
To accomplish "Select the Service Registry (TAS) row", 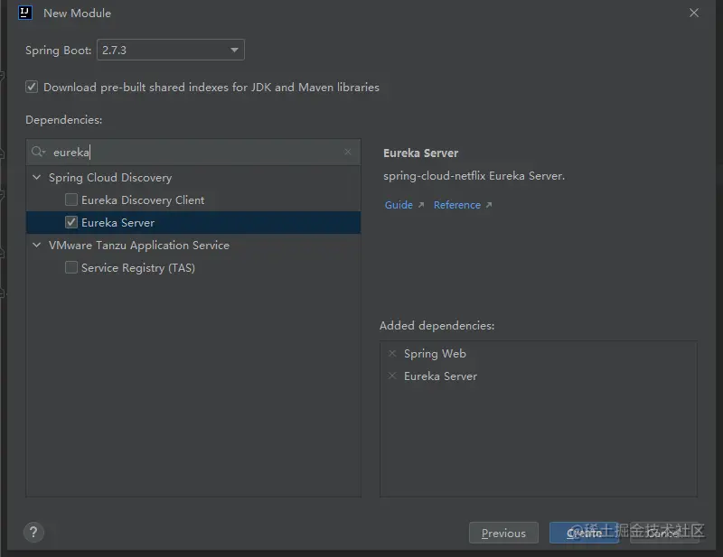I will tap(193, 268).
